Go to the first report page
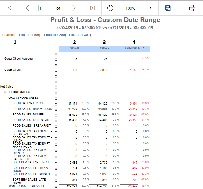This screenshot has height=189, width=203. pyautogui.click(x=9, y=8)
